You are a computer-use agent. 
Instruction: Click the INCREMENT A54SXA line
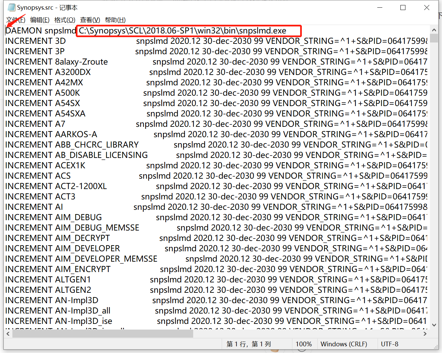click(x=216, y=114)
